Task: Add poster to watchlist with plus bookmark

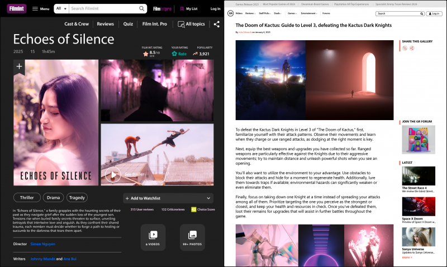Action: click(x=20, y=66)
